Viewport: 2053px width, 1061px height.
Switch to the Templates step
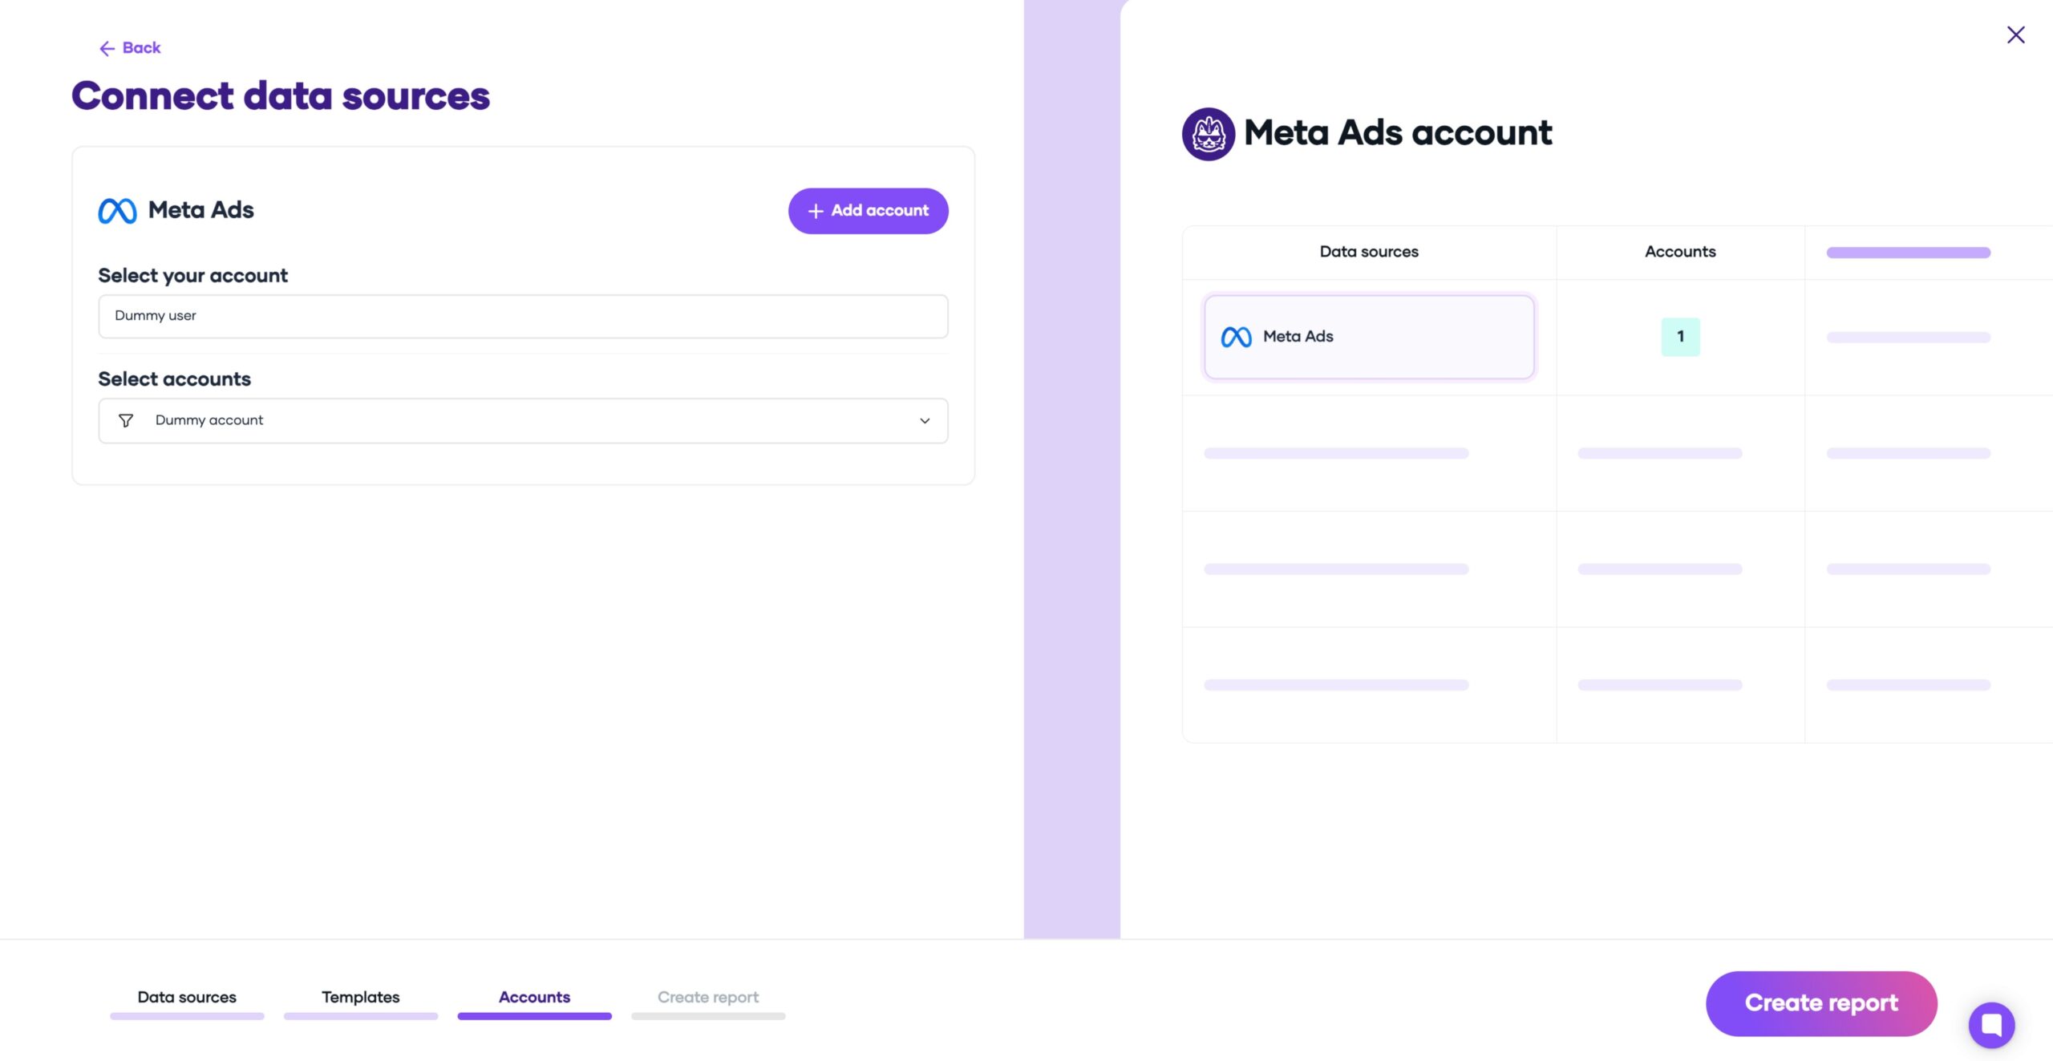coord(361,997)
